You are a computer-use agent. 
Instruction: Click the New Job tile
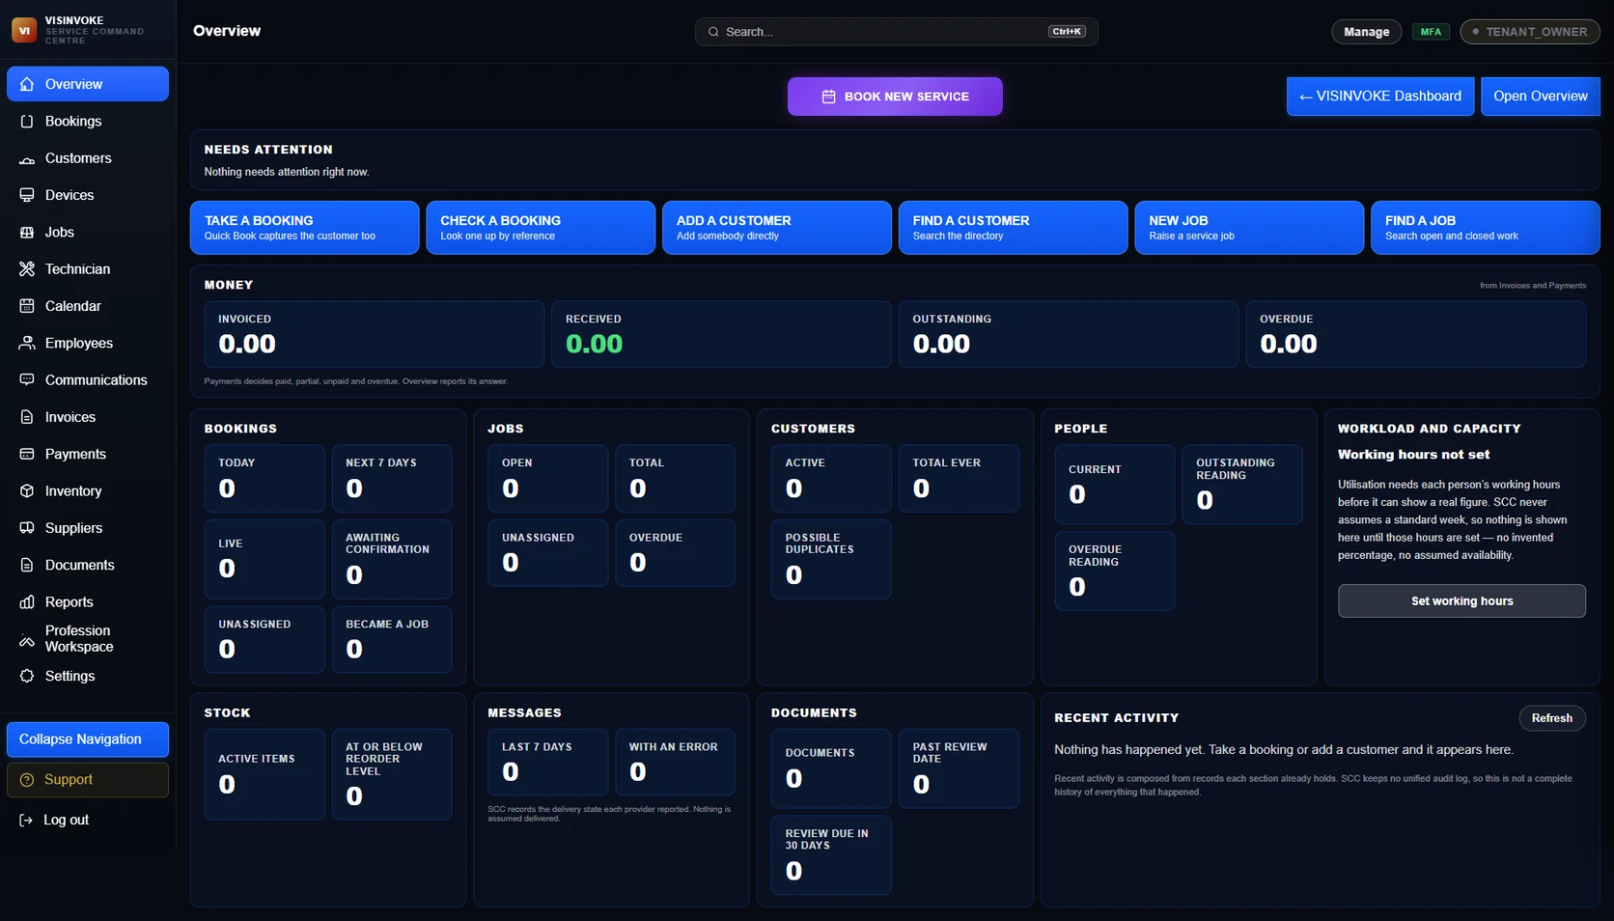[1249, 228]
